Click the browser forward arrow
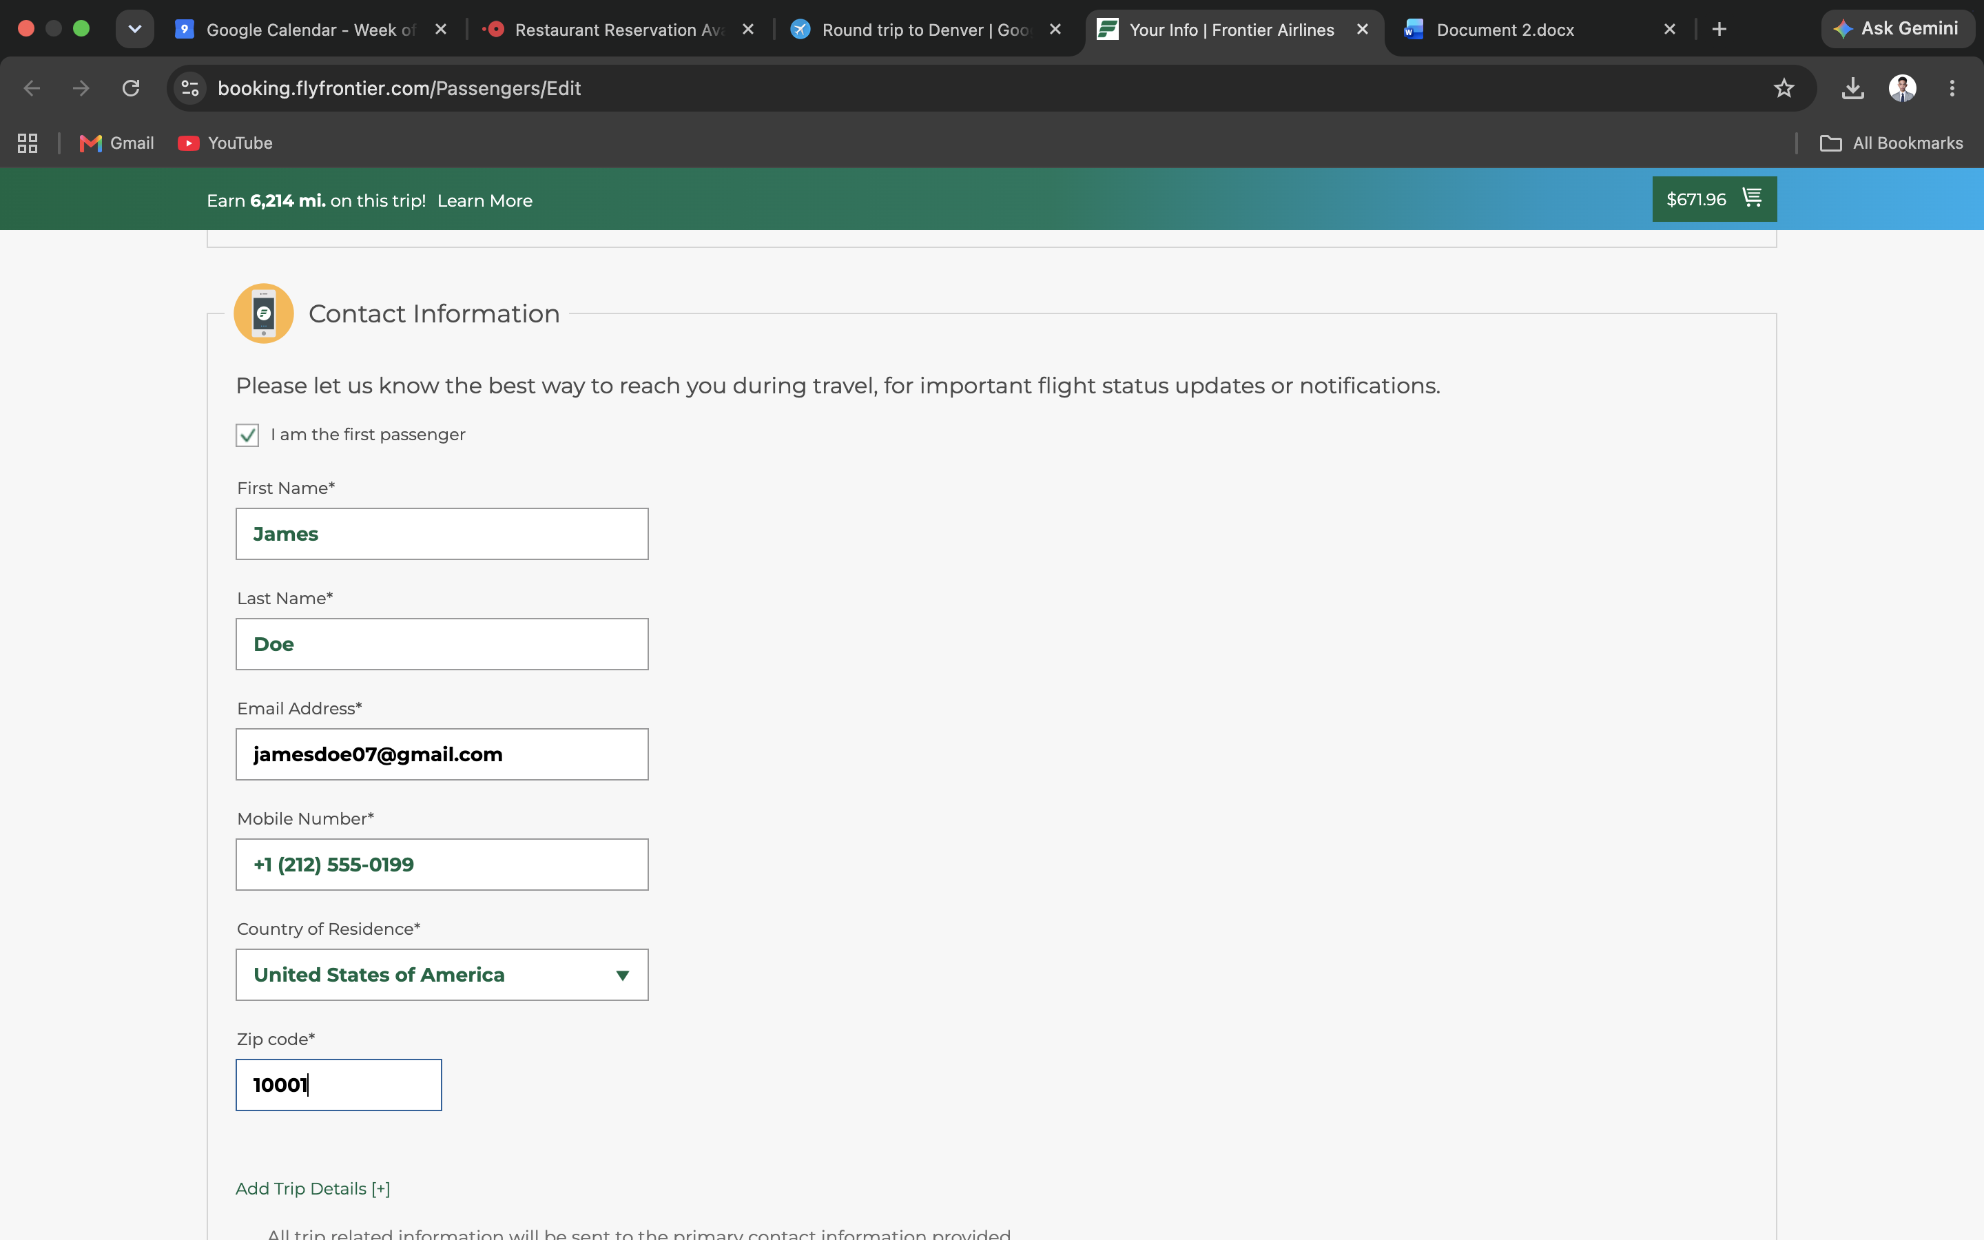 click(81, 87)
